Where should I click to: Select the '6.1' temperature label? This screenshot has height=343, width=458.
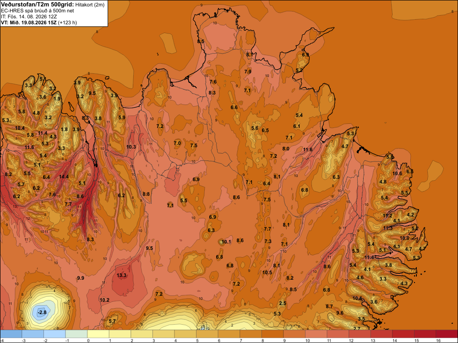[297, 126]
